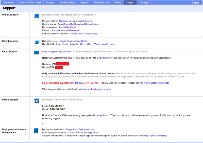Click the core suite link

(x=78, y=83)
